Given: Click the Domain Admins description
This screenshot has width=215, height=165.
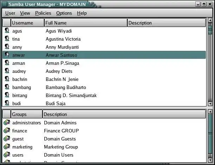Looking at the screenshot, I should point(60,123).
